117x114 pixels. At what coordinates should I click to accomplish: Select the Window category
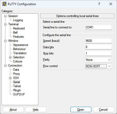tap(13, 41)
